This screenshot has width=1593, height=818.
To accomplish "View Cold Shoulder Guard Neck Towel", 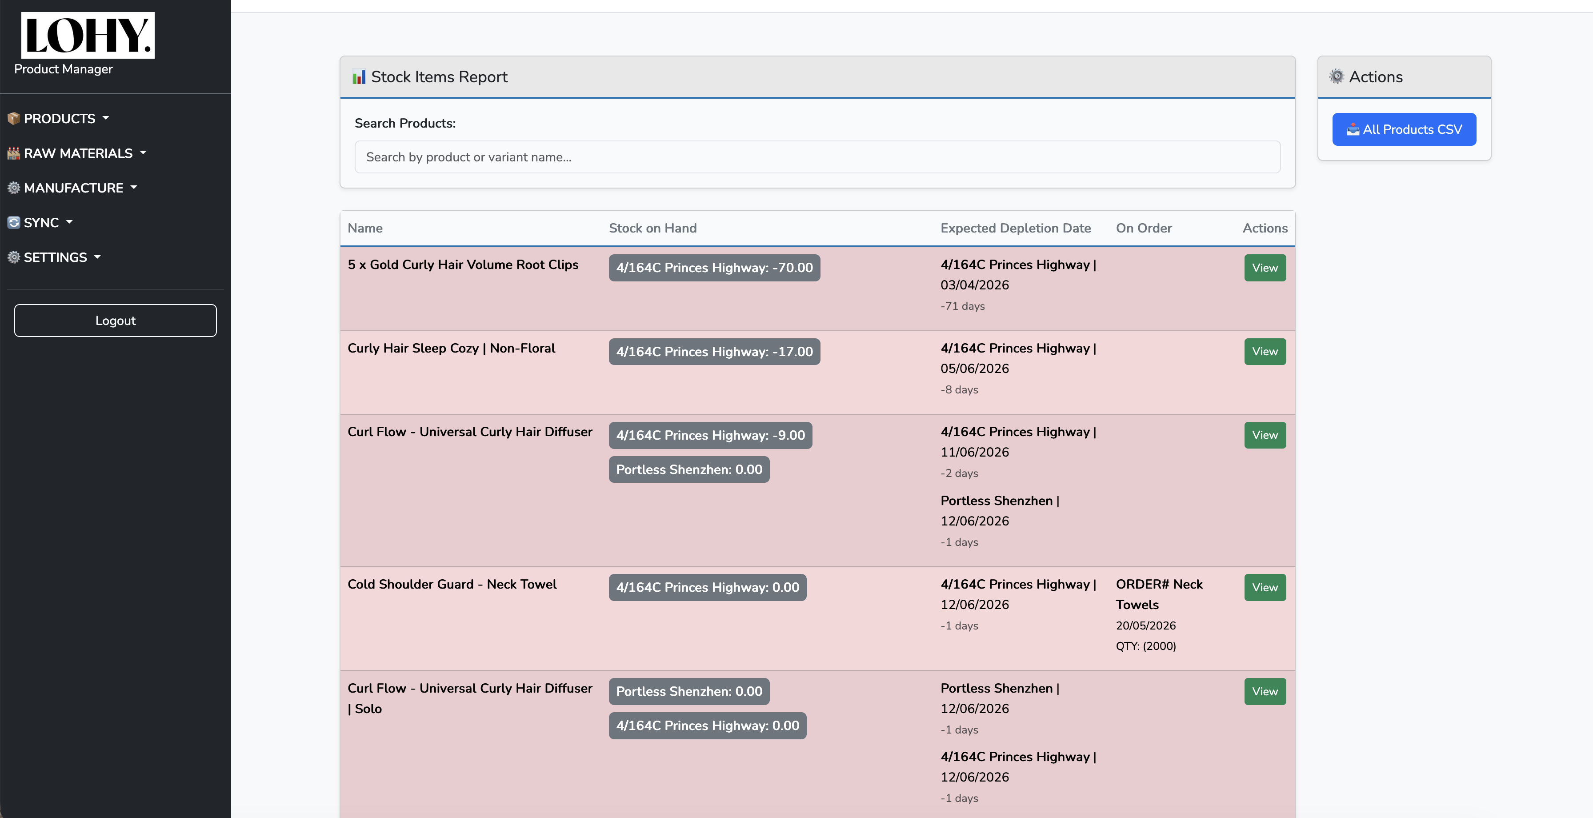I will coord(1265,587).
